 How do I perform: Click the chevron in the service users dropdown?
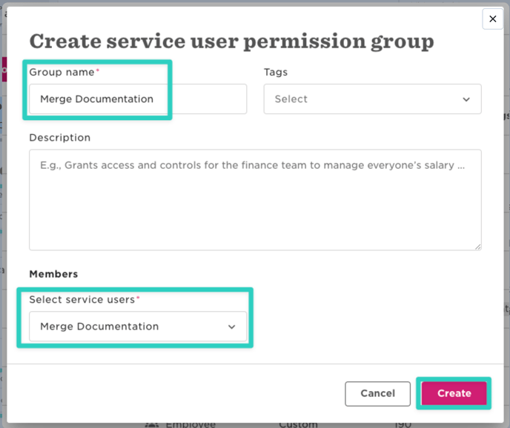[231, 327]
